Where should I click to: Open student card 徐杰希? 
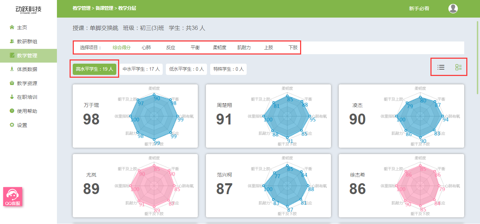click(401, 186)
